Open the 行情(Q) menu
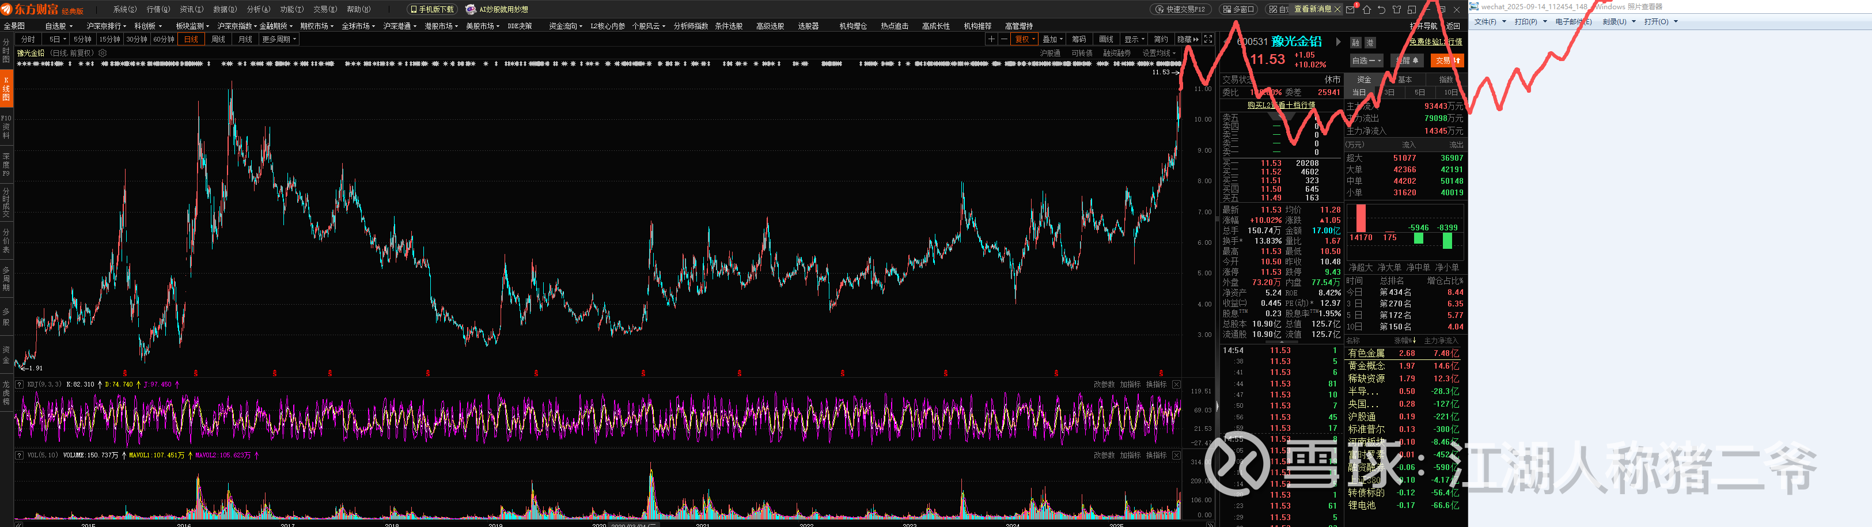The height and width of the screenshot is (527, 1872). [158, 9]
